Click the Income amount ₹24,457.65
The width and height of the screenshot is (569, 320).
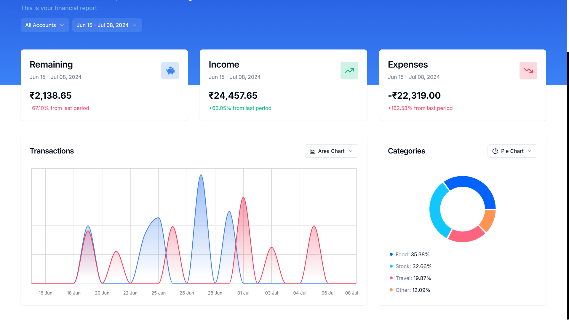pyautogui.click(x=233, y=95)
